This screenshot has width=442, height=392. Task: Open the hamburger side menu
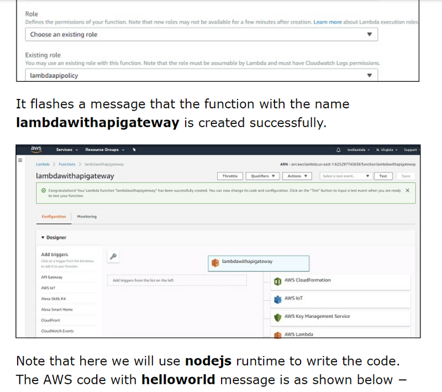pyautogui.click(x=20, y=161)
